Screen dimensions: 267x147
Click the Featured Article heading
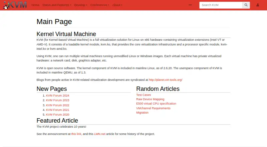click(57, 121)
